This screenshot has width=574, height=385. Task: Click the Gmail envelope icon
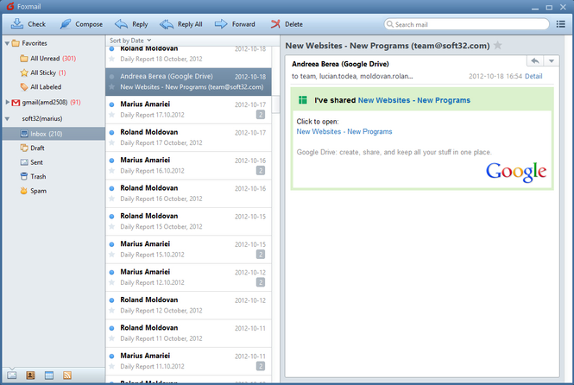coord(16,103)
